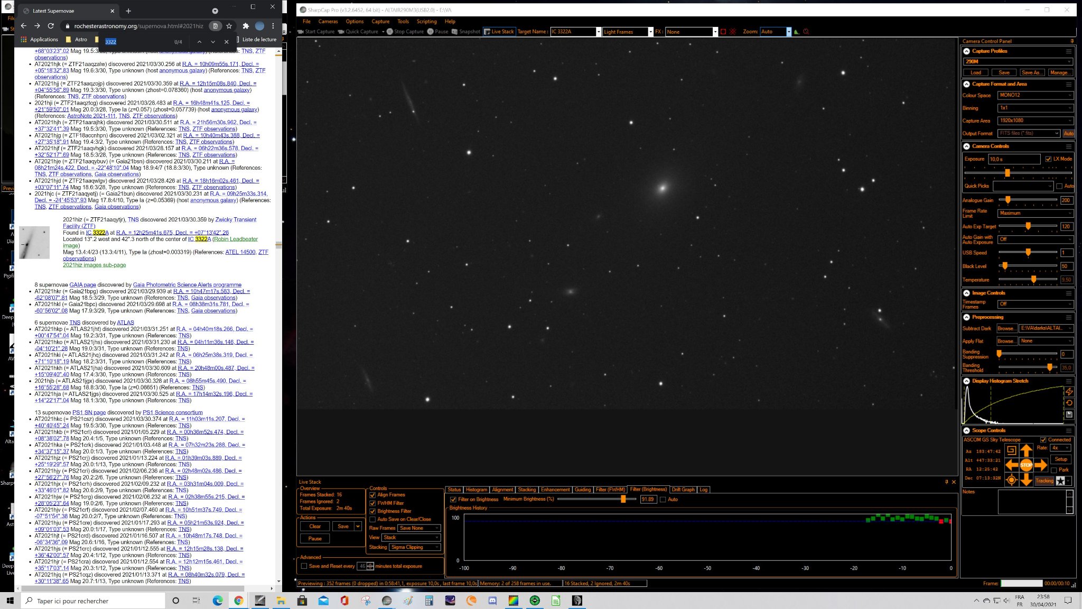This screenshot has width=1082, height=609.
Task: Enable Auto Save on Clear/Close
Action: coord(372,519)
